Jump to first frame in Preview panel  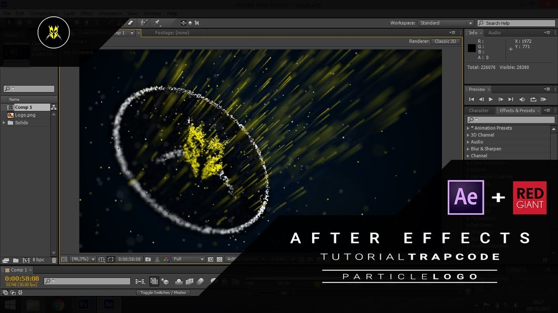pyautogui.click(x=471, y=100)
